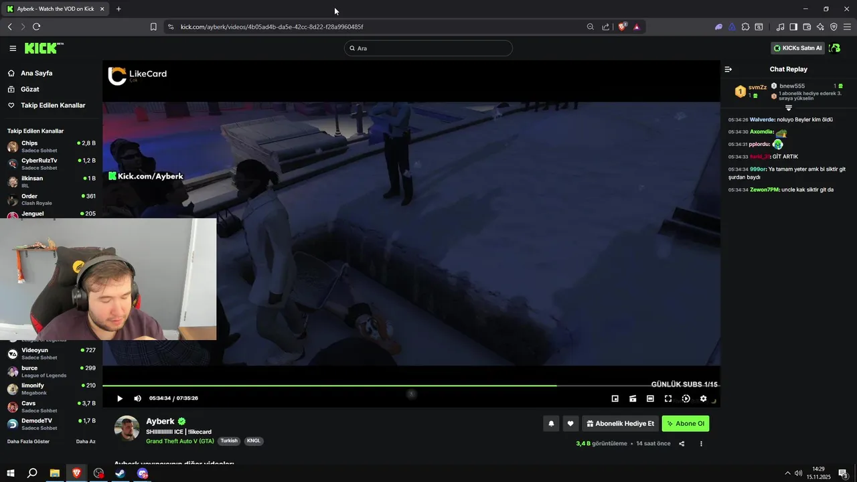Open video player settings gear

coord(703,398)
